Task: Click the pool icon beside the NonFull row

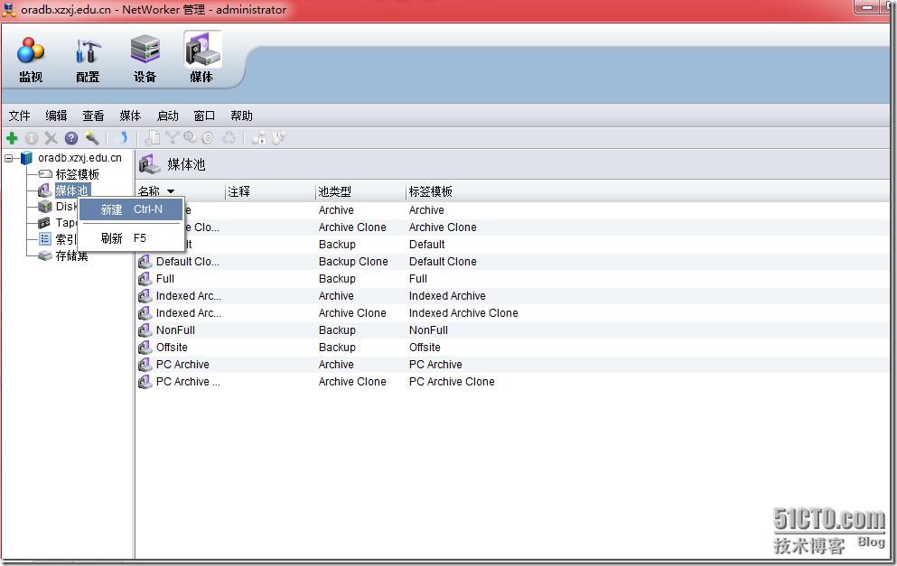Action: click(145, 330)
